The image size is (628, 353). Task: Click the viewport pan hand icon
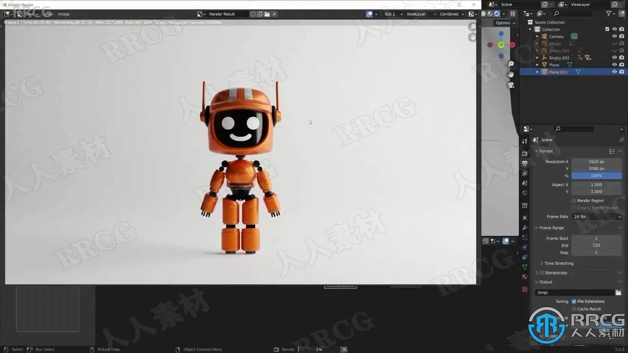click(511, 74)
